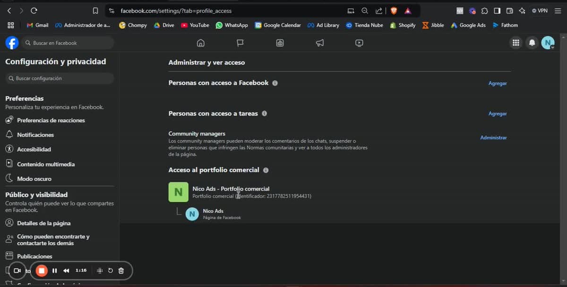Open the ads megaphone icon in top nav
Image resolution: width=567 pixels, height=287 pixels.
click(x=320, y=43)
